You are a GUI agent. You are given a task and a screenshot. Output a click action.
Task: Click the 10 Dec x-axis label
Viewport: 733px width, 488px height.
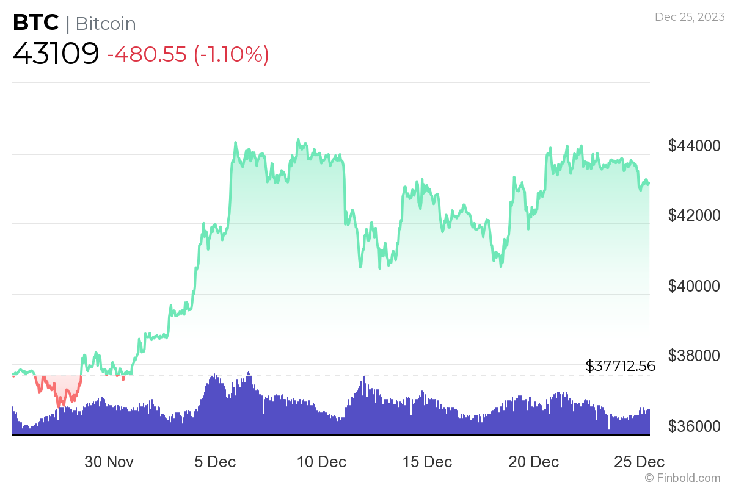(x=321, y=462)
